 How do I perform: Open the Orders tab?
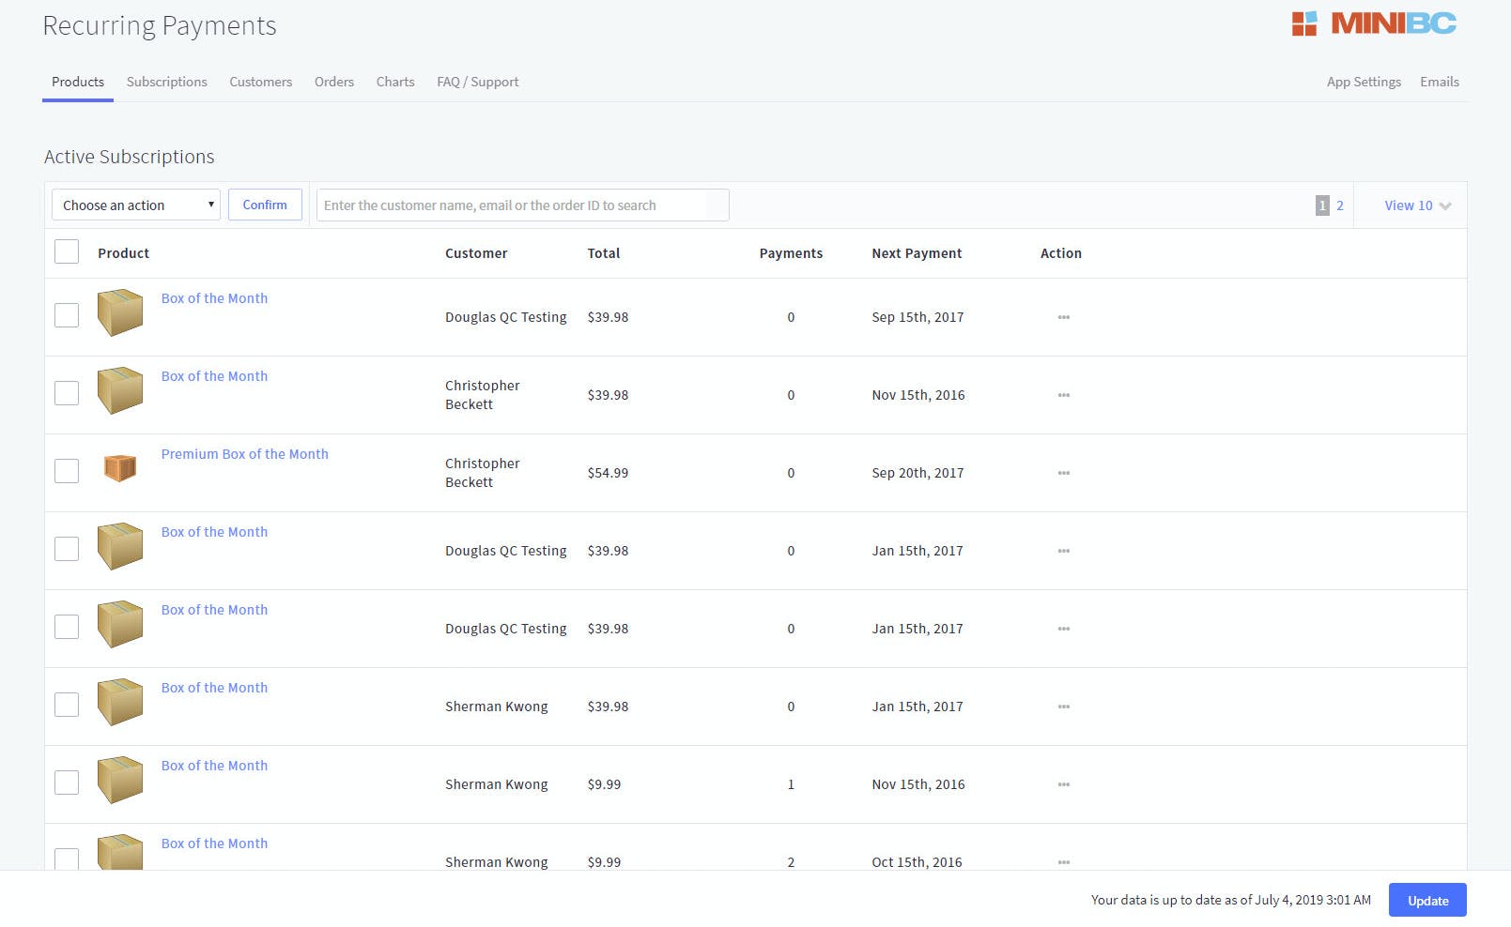[x=334, y=82]
